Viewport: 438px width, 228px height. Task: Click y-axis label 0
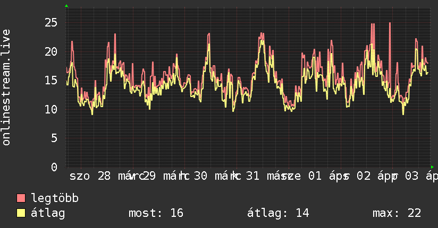pos(54,167)
